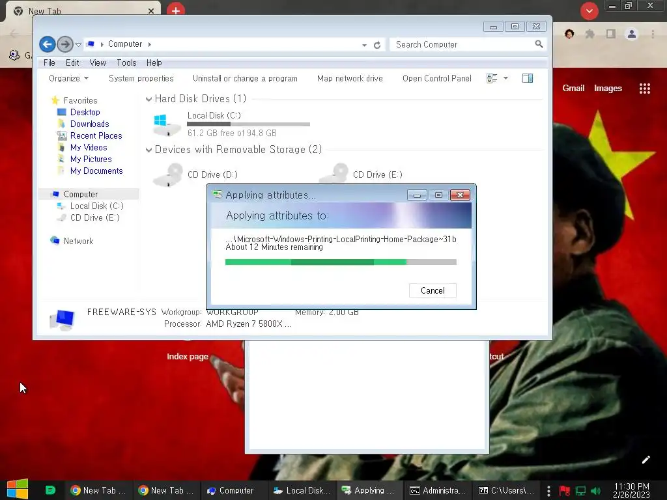
Task: Click the attributes progress bar
Action: pos(341,262)
